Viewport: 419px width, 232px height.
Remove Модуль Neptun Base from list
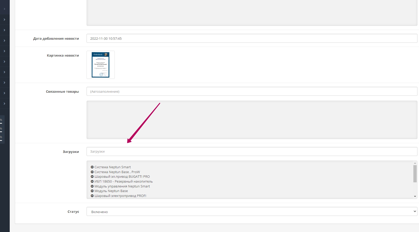[x=92, y=191]
